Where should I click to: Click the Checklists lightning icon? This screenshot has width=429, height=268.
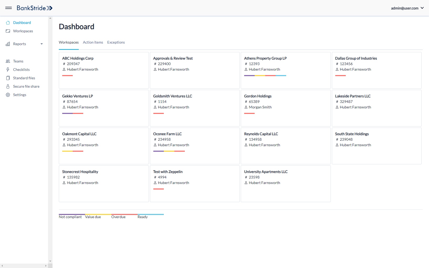point(8,70)
